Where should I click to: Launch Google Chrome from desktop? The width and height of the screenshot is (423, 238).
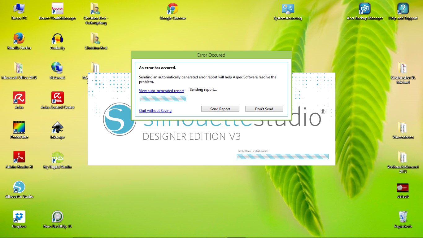(x=172, y=11)
